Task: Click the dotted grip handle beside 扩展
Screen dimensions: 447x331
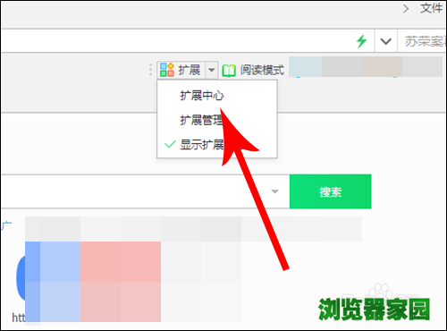Action: coord(150,70)
